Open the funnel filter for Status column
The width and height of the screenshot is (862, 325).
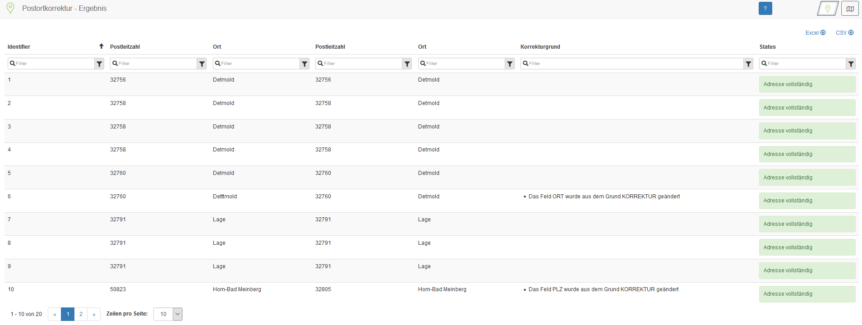pos(851,64)
